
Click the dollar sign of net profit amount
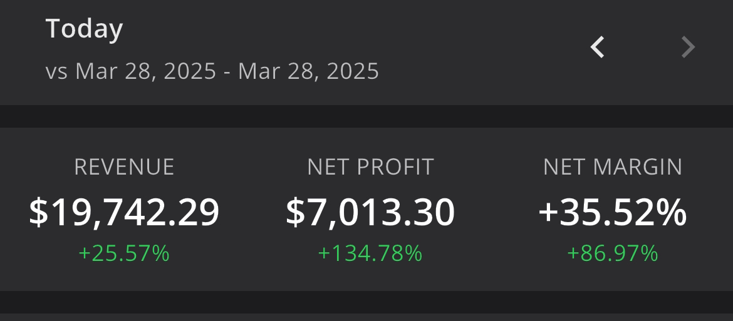click(x=296, y=212)
